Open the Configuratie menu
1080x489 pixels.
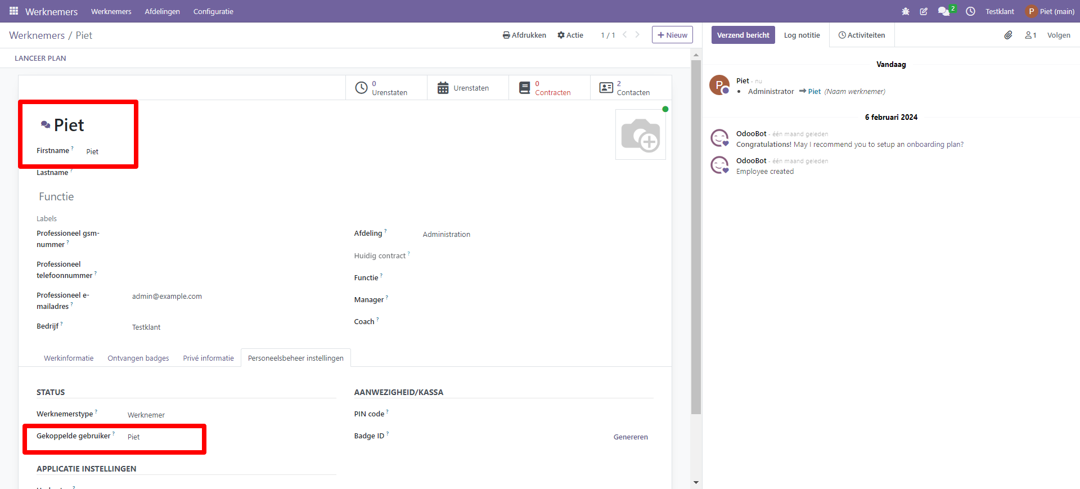coord(213,11)
